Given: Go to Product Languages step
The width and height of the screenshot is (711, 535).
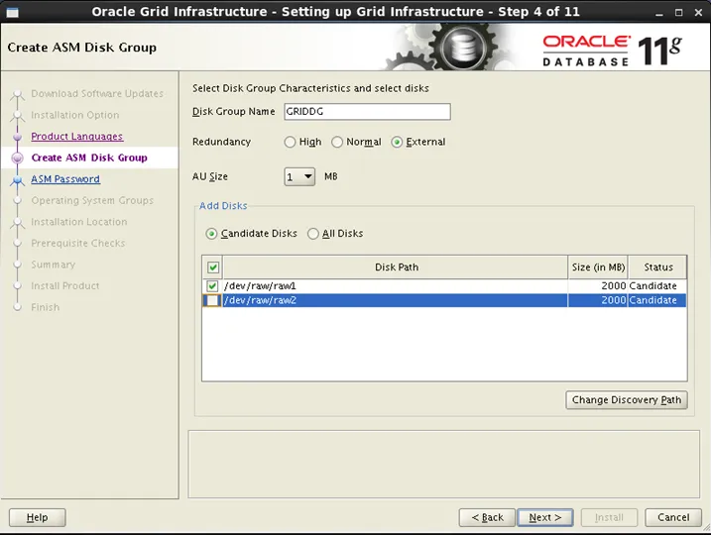Looking at the screenshot, I should (76, 137).
